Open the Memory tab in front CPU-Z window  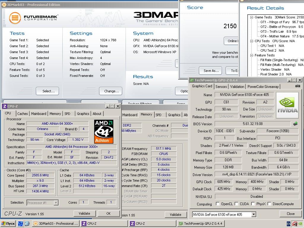click(x=55, y=114)
